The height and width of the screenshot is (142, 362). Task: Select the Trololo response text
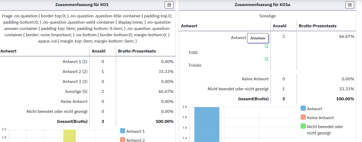click(195, 65)
